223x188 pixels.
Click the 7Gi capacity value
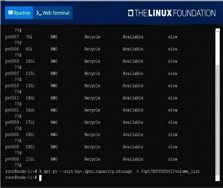(29, 37)
